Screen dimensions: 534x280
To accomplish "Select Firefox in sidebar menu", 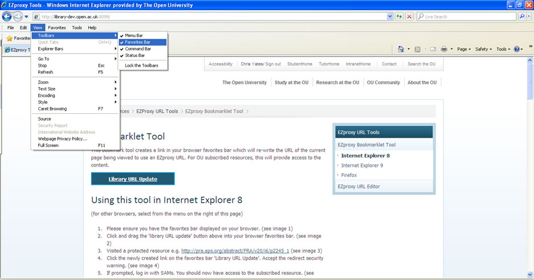I will [349, 175].
